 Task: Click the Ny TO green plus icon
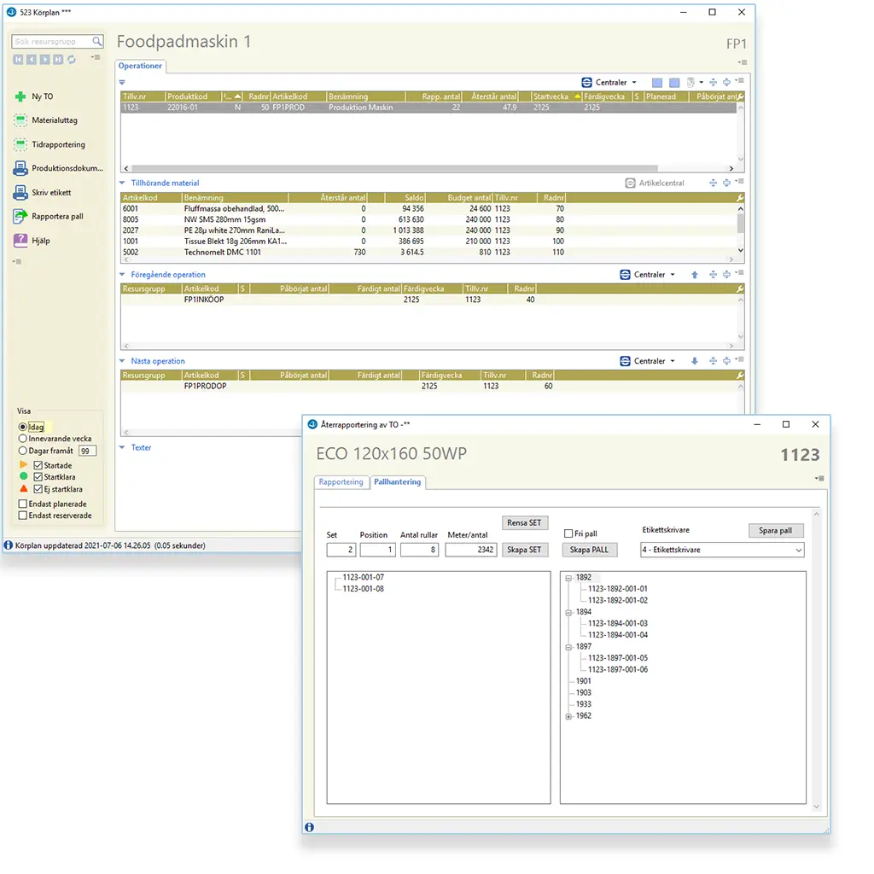(x=20, y=97)
